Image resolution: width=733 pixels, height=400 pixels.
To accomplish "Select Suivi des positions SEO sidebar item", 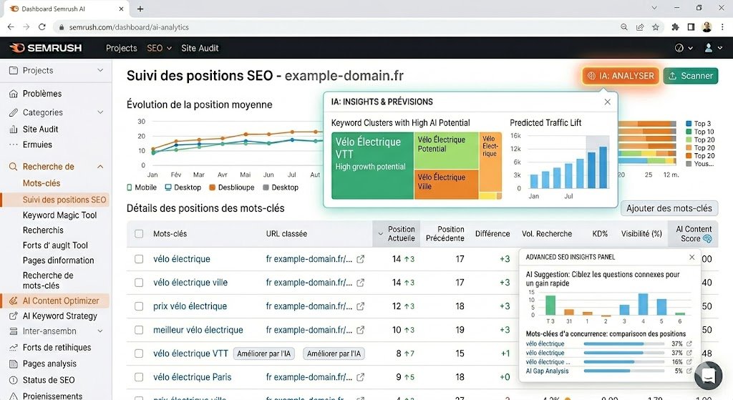I will click(55, 200).
